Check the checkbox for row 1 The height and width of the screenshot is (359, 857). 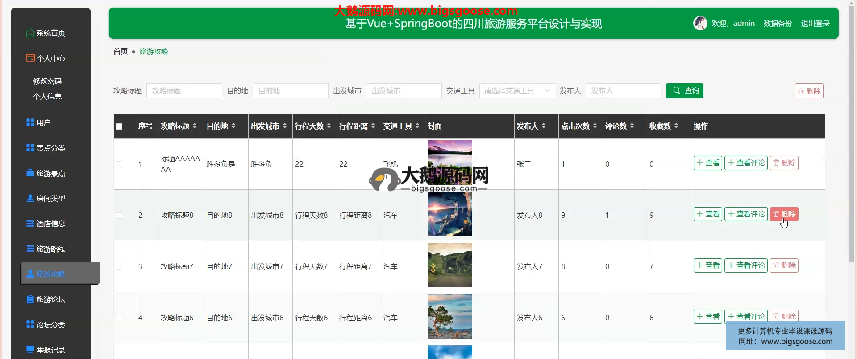(x=119, y=164)
